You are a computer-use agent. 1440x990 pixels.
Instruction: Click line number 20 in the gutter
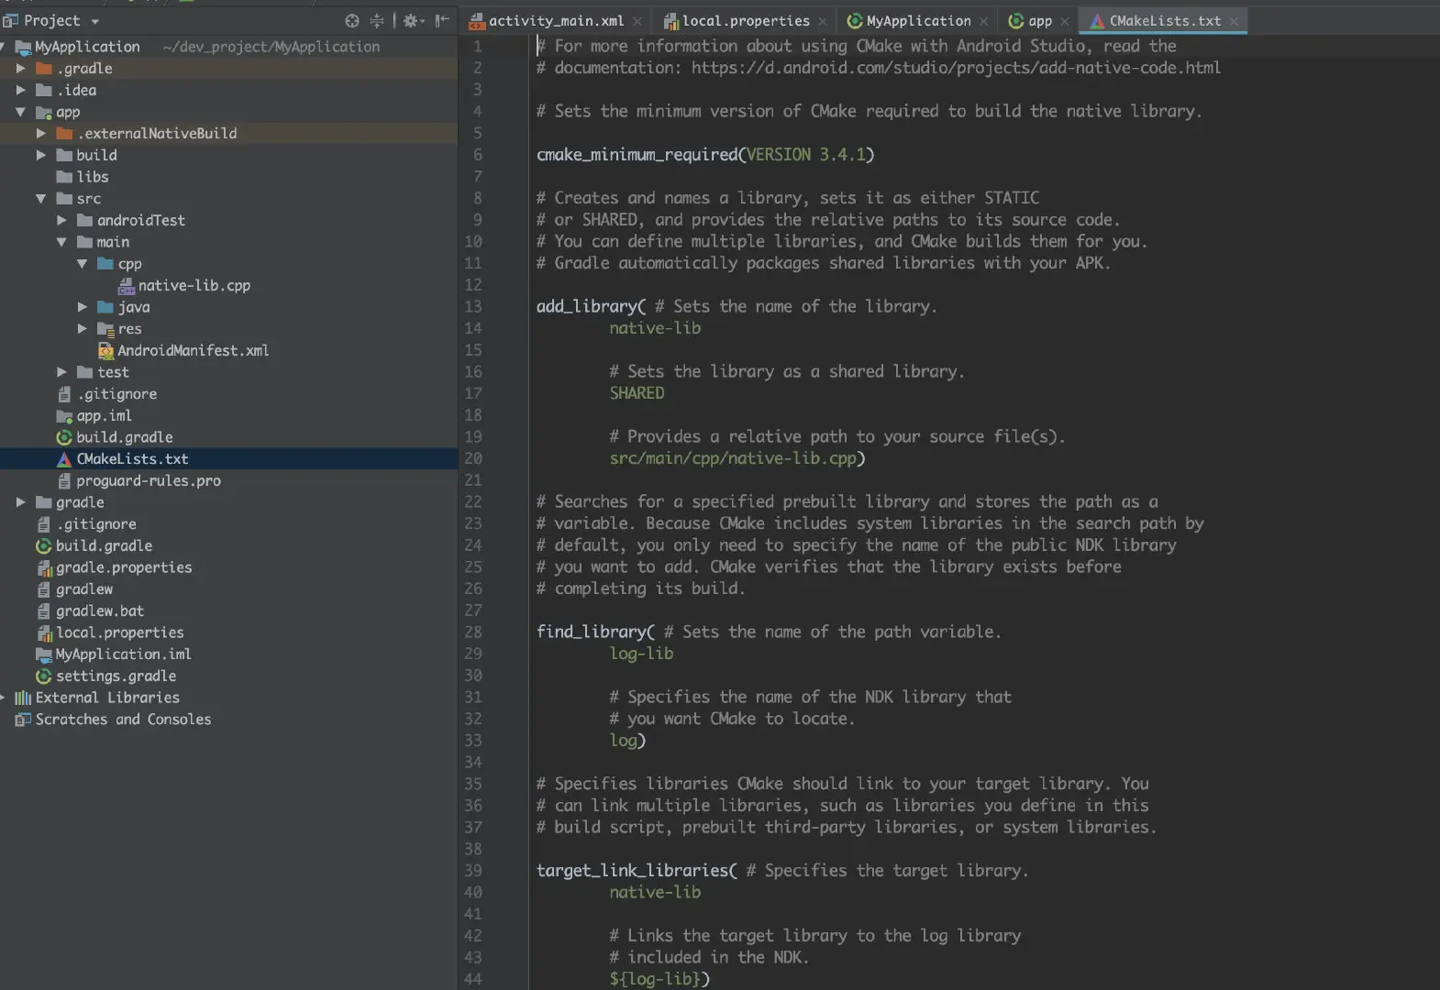[x=473, y=458]
